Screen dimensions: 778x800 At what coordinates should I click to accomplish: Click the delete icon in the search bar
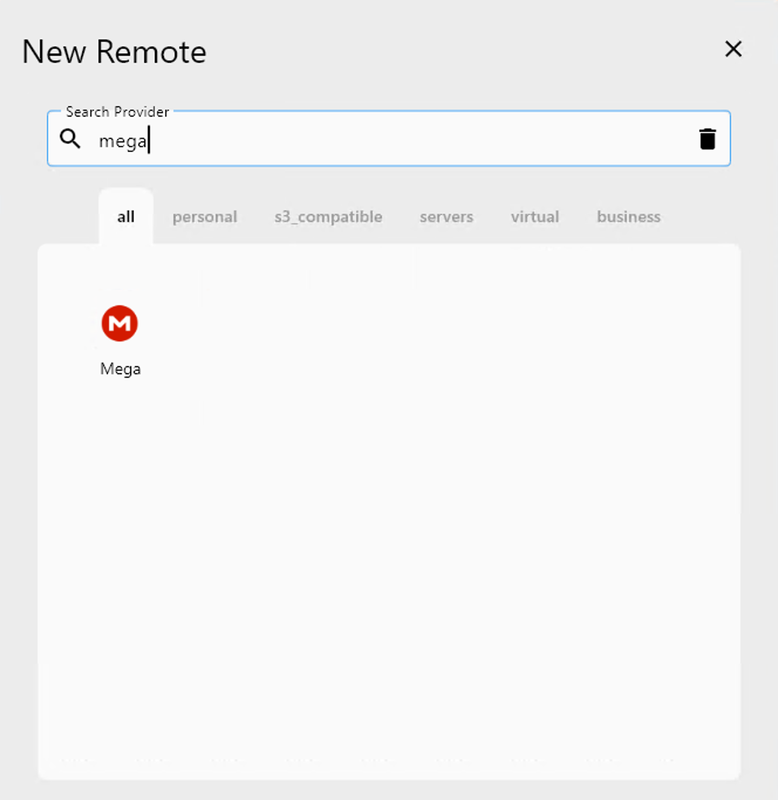tap(707, 139)
